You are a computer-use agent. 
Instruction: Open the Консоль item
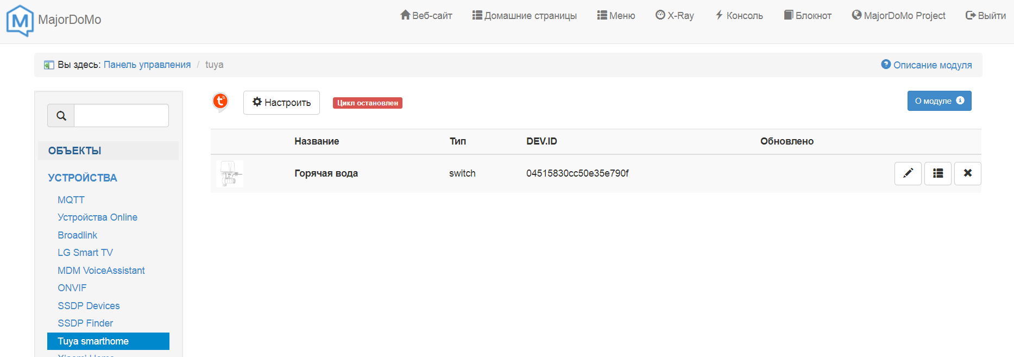point(739,16)
